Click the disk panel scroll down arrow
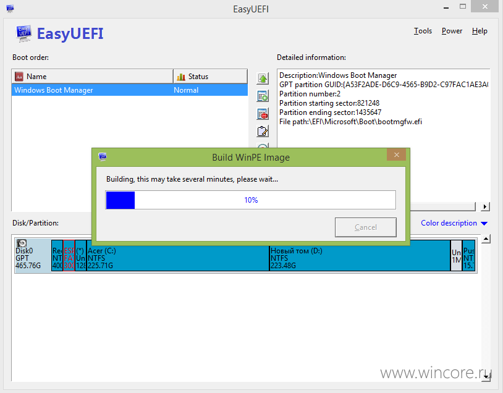Screen dimensions: 503x393 486,378
